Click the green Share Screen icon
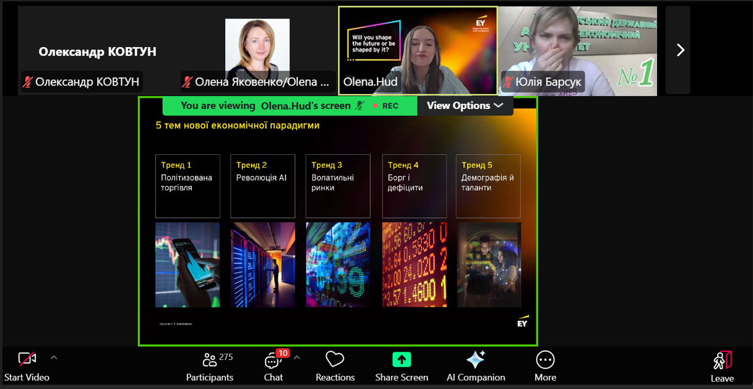Image resolution: width=753 pixels, height=389 pixels. coord(402,360)
